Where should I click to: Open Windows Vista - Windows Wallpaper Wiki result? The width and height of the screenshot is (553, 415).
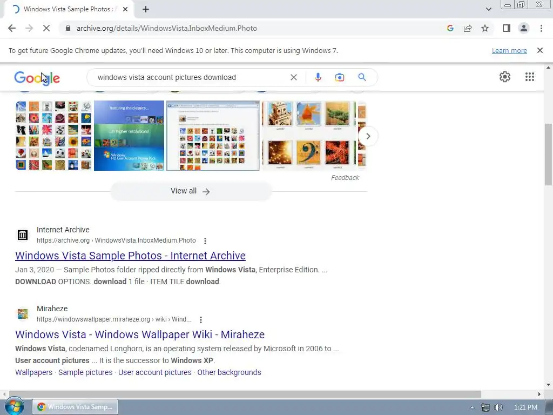140,334
